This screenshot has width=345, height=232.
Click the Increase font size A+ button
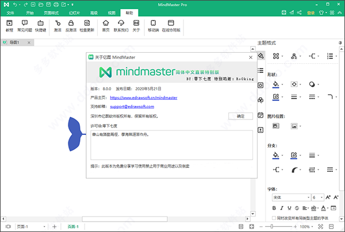(328, 198)
